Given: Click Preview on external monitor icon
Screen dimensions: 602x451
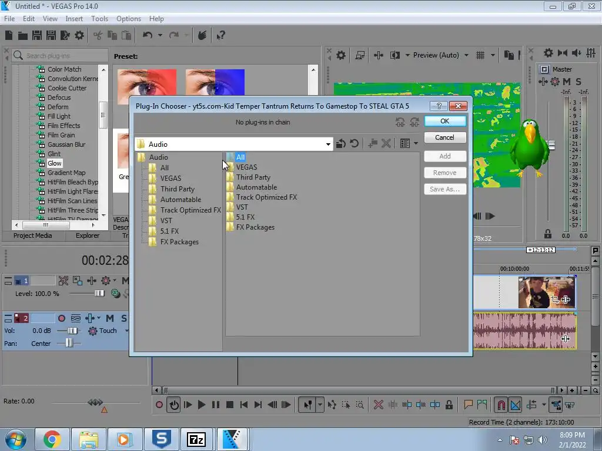Looking at the screenshot, I should (x=360, y=55).
